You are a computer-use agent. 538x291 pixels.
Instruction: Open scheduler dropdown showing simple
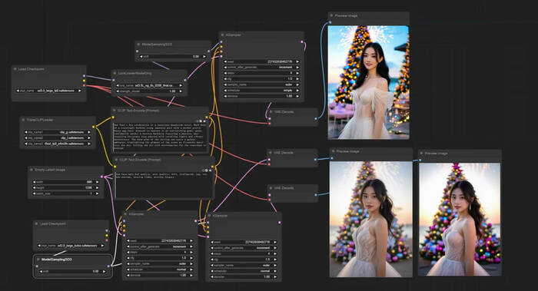pyautogui.click(x=261, y=91)
